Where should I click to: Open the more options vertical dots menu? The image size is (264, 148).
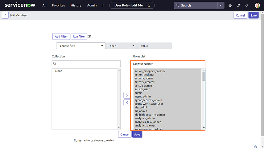(x=103, y=5)
